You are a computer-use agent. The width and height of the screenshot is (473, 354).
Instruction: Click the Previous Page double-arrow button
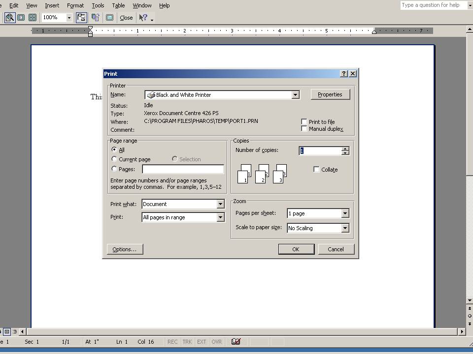(x=470, y=308)
